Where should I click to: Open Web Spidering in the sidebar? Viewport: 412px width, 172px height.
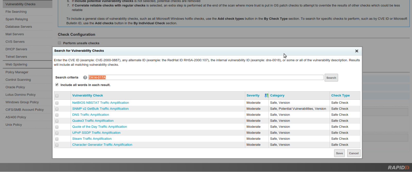[x=16, y=65]
